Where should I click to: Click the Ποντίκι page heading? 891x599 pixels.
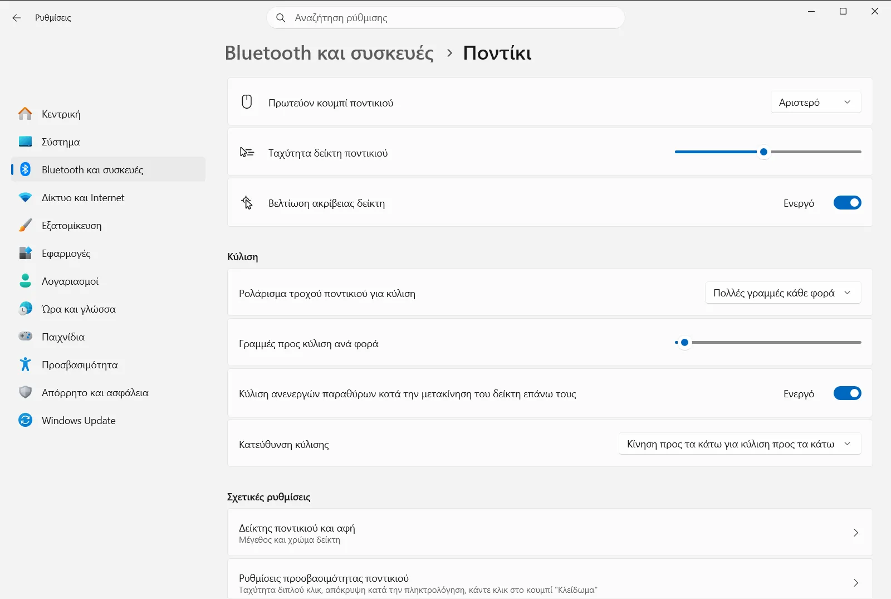497,53
